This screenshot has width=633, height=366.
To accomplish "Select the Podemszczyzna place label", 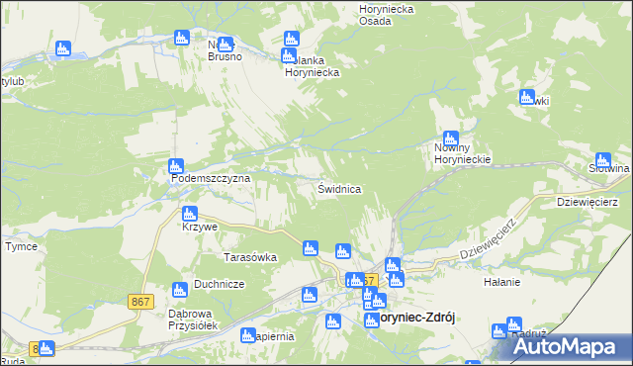I will [211, 178].
